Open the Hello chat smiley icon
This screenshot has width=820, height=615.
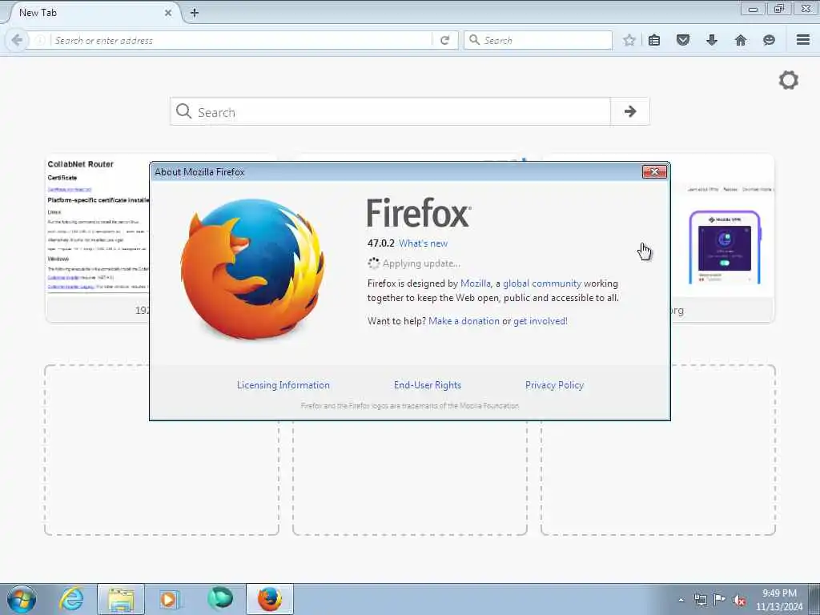770,40
